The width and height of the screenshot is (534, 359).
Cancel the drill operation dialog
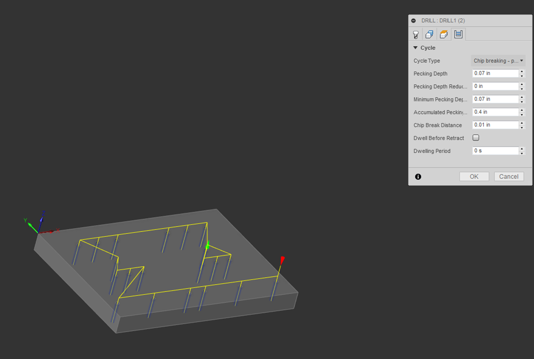click(509, 177)
